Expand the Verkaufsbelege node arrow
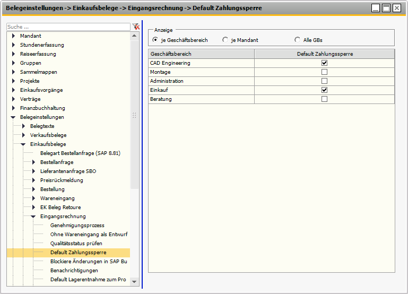Image resolution: width=408 pixels, height=294 pixels. (x=23, y=135)
